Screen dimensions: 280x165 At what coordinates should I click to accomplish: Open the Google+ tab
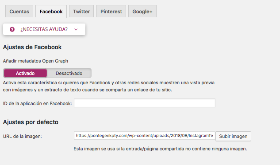[x=142, y=11]
